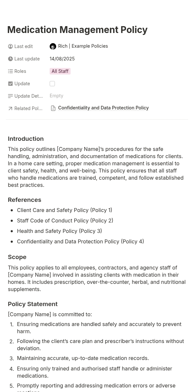Click the Update property checkbox icon
Screen dimensions: 196x392
coord(10,84)
